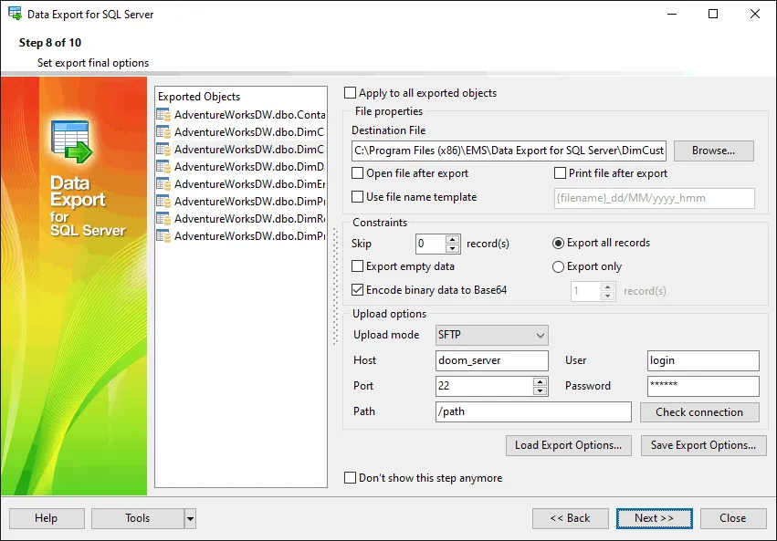
Task: Open the Tools button dropdown arrow
Action: coord(190,519)
